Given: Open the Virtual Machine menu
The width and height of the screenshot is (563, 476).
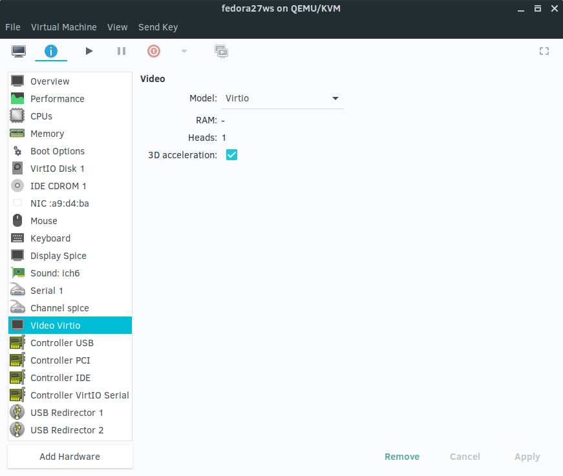Looking at the screenshot, I should pyautogui.click(x=64, y=27).
